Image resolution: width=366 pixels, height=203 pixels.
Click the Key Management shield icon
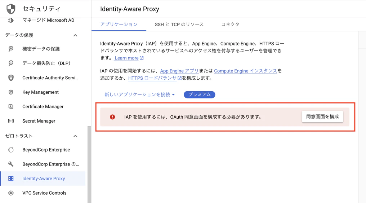pyautogui.click(x=11, y=92)
